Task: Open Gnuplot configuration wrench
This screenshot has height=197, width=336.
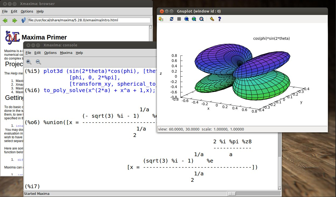Action: click(212, 19)
